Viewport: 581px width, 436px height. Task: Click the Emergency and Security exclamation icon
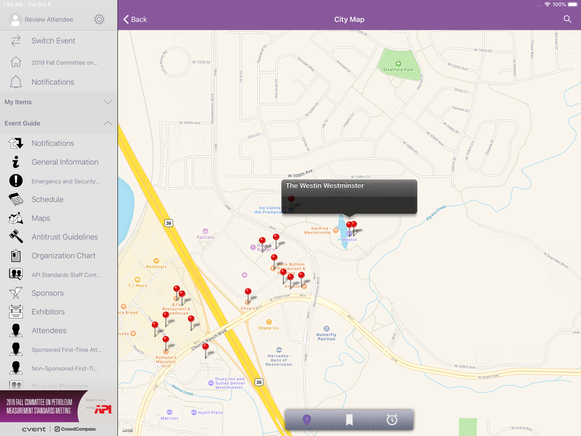click(16, 181)
